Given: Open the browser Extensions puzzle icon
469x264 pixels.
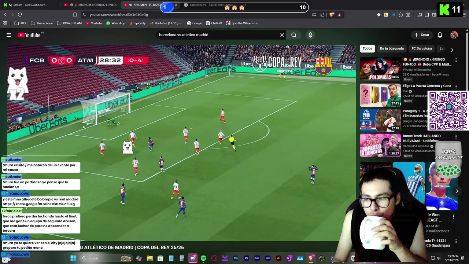Looking at the screenshot, I should [400, 15].
